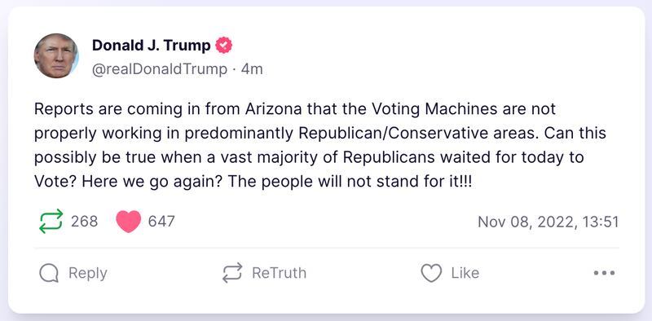
Task: Click the 268 retruth count
Action: 85,222
